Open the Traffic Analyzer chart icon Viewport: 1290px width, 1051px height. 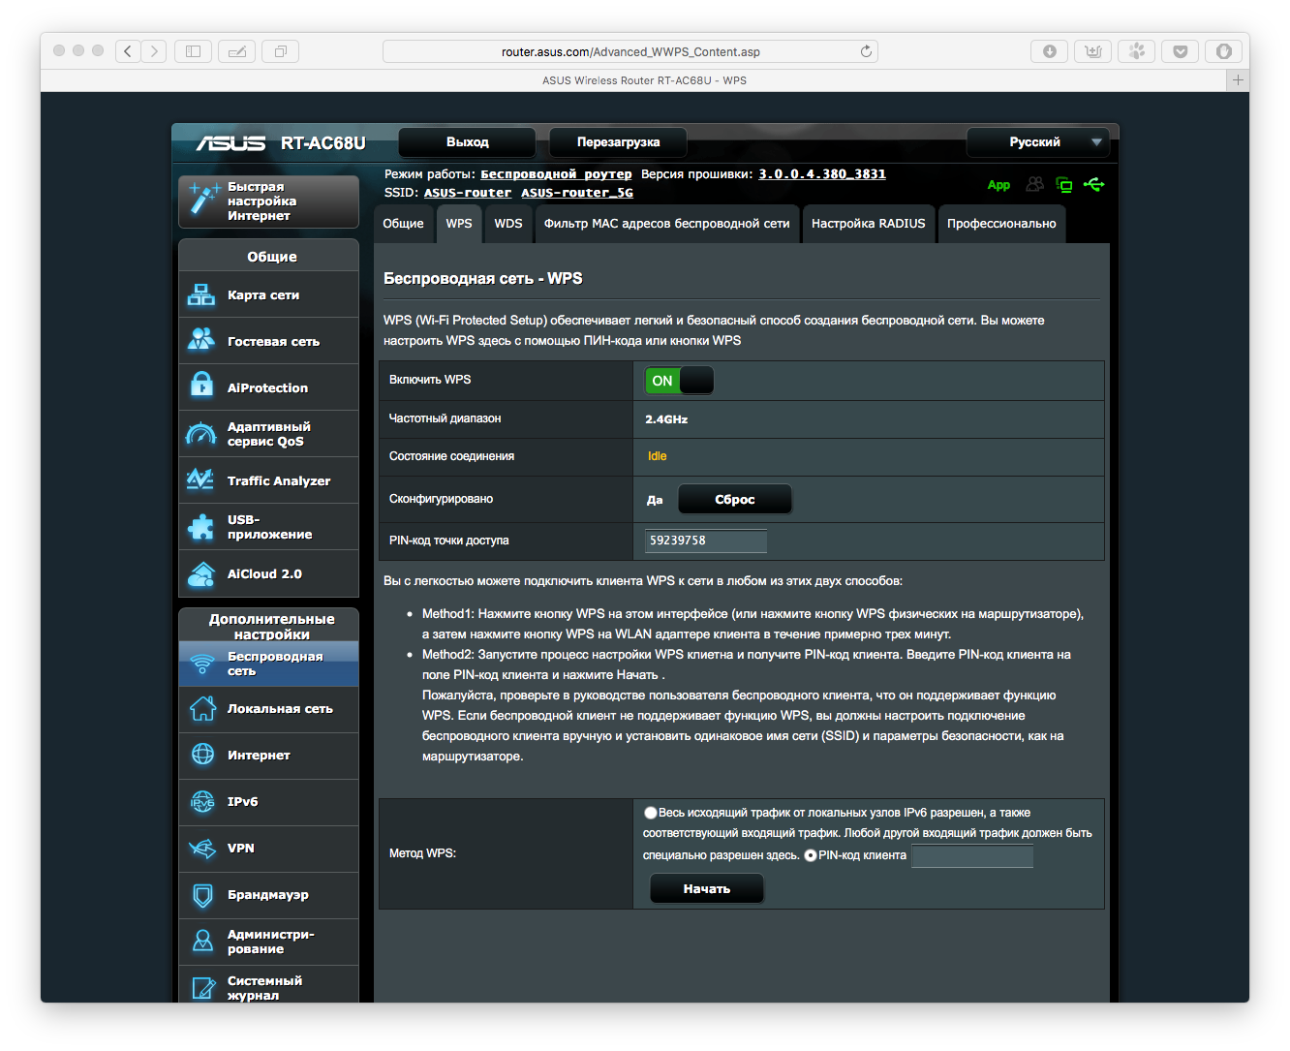tap(201, 480)
